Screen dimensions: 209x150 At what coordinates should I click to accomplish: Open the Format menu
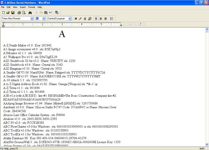32,7
